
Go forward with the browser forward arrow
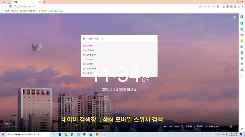coord(6,6)
